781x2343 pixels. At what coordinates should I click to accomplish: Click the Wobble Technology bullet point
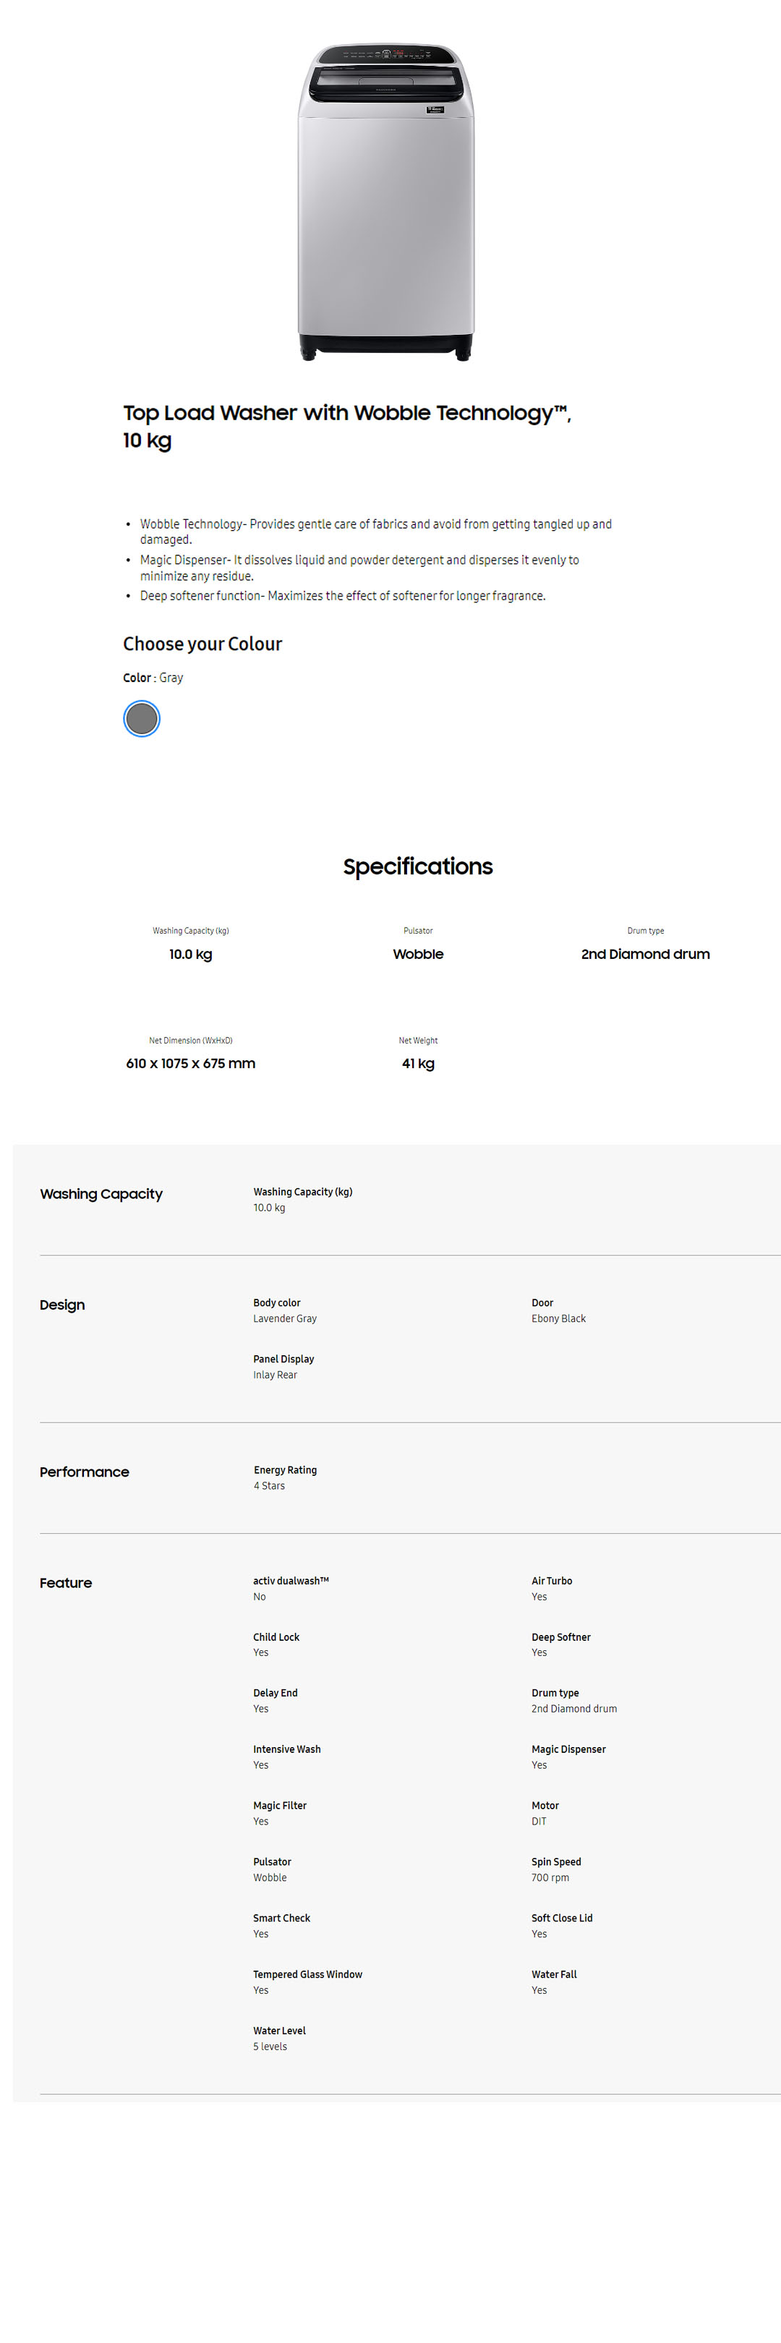375,532
